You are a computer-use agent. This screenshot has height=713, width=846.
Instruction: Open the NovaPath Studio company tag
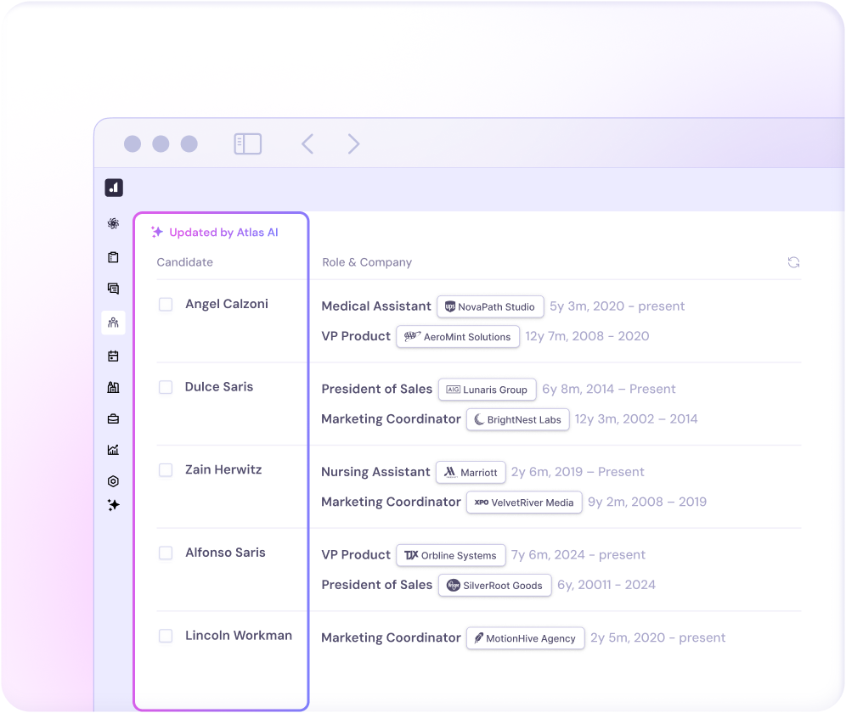(x=490, y=306)
